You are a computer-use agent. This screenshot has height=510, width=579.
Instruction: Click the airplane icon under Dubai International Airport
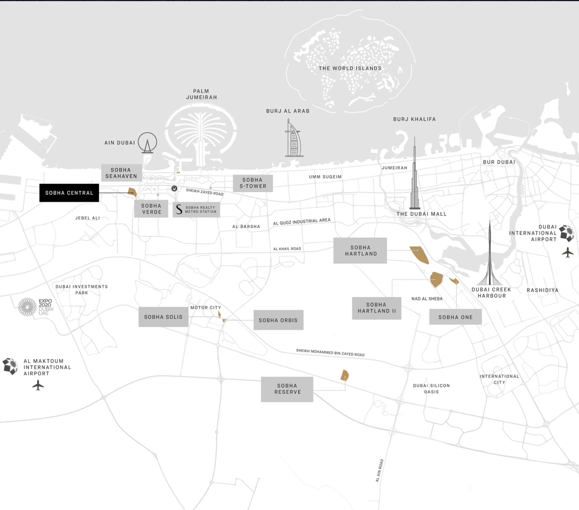[568, 252]
